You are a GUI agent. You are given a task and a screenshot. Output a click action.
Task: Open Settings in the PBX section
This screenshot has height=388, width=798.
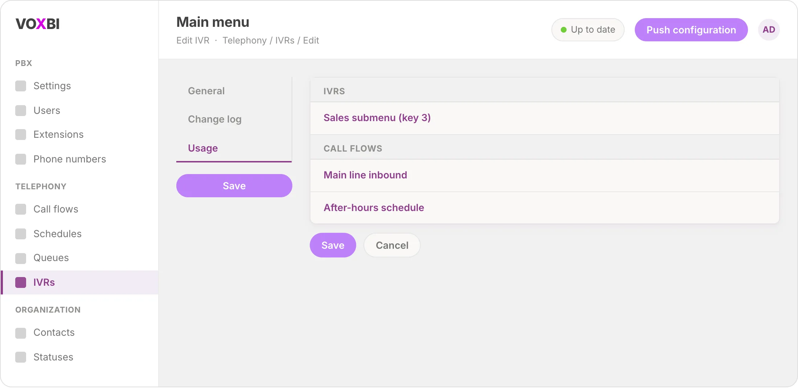79,86
